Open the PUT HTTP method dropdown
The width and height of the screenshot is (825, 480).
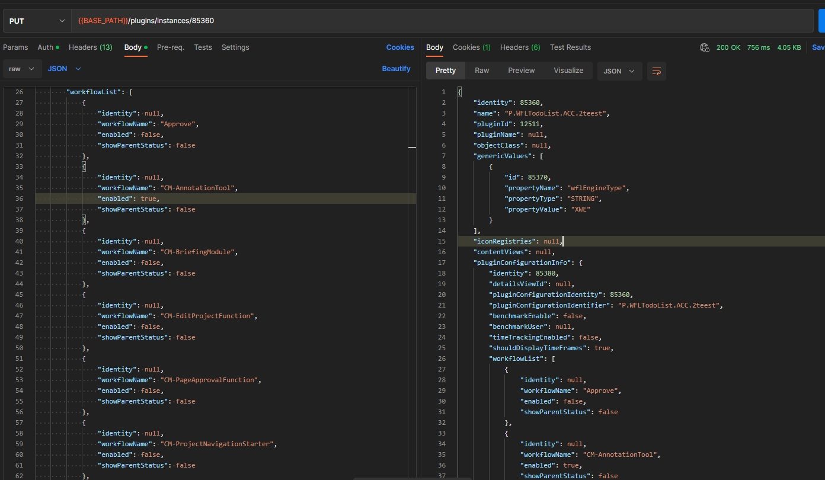click(37, 21)
